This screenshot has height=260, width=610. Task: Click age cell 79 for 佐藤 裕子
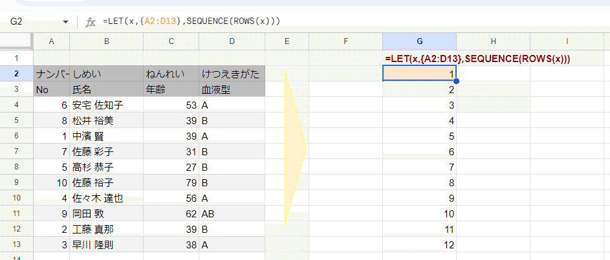[171, 182]
